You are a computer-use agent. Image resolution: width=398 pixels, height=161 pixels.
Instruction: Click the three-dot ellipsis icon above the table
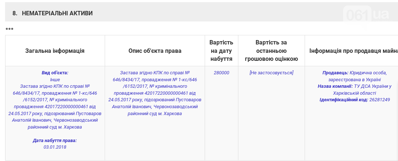[9, 29]
